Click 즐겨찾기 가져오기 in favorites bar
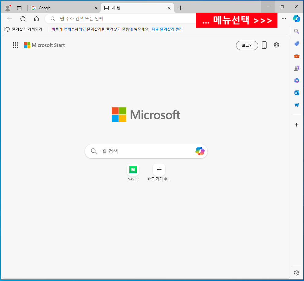Screen dimensions: 304x281 [24, 29]
